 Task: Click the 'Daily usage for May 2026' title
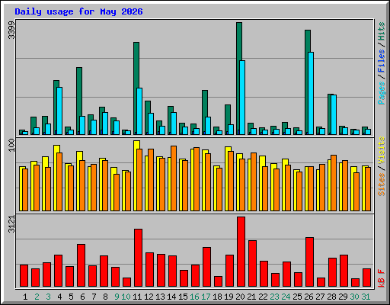pyautogui.click(x=78, y=11)
